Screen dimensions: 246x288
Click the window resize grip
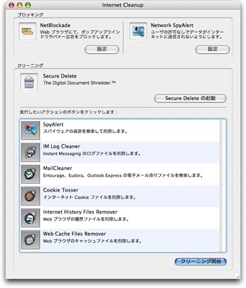tap(238, 276)
